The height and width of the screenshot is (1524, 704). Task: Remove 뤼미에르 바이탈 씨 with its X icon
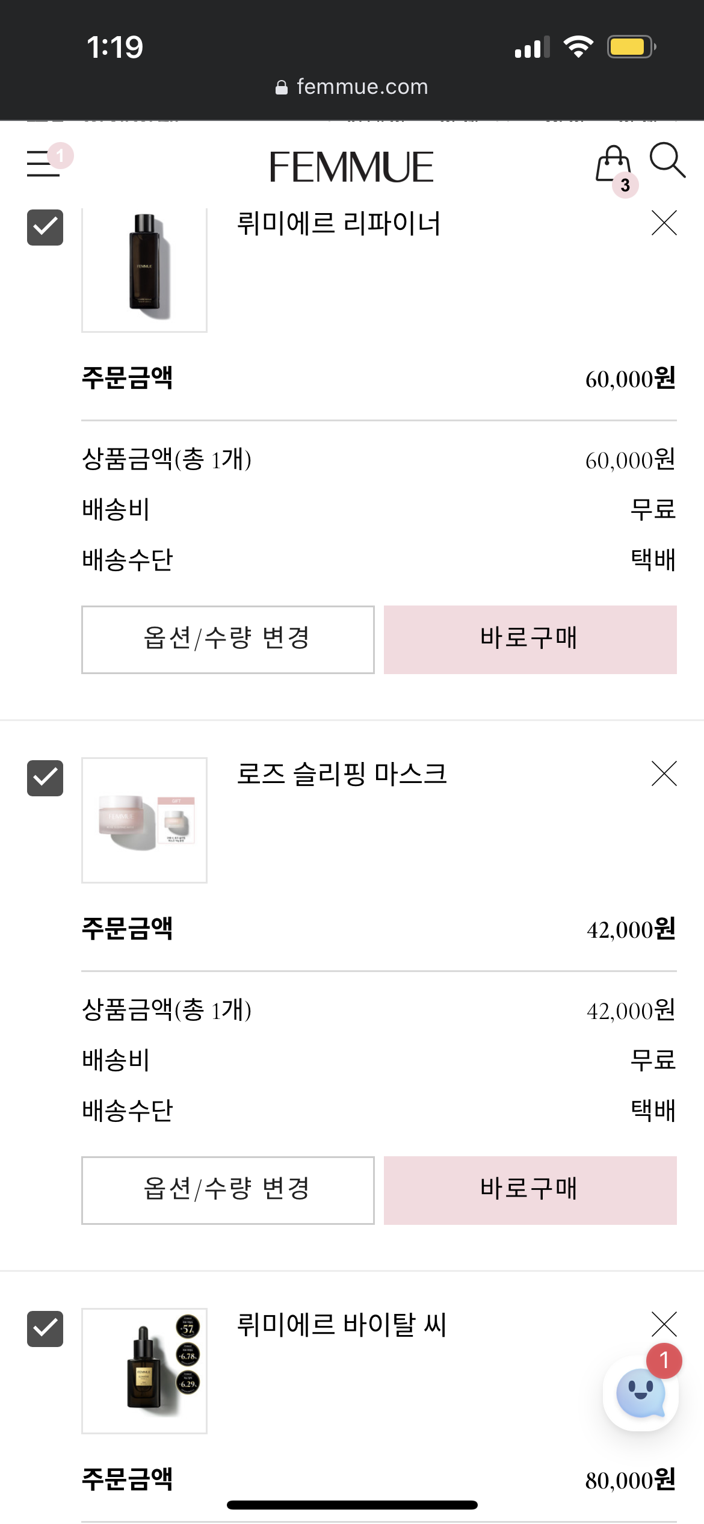pyautogui.click(x=664, y=1324)
